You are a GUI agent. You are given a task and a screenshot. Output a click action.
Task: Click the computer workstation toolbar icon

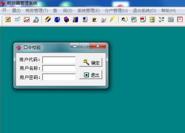[85, 20]
